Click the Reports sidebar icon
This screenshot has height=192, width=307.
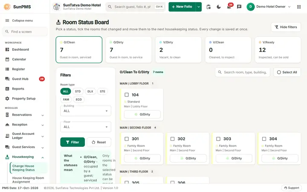7,89
